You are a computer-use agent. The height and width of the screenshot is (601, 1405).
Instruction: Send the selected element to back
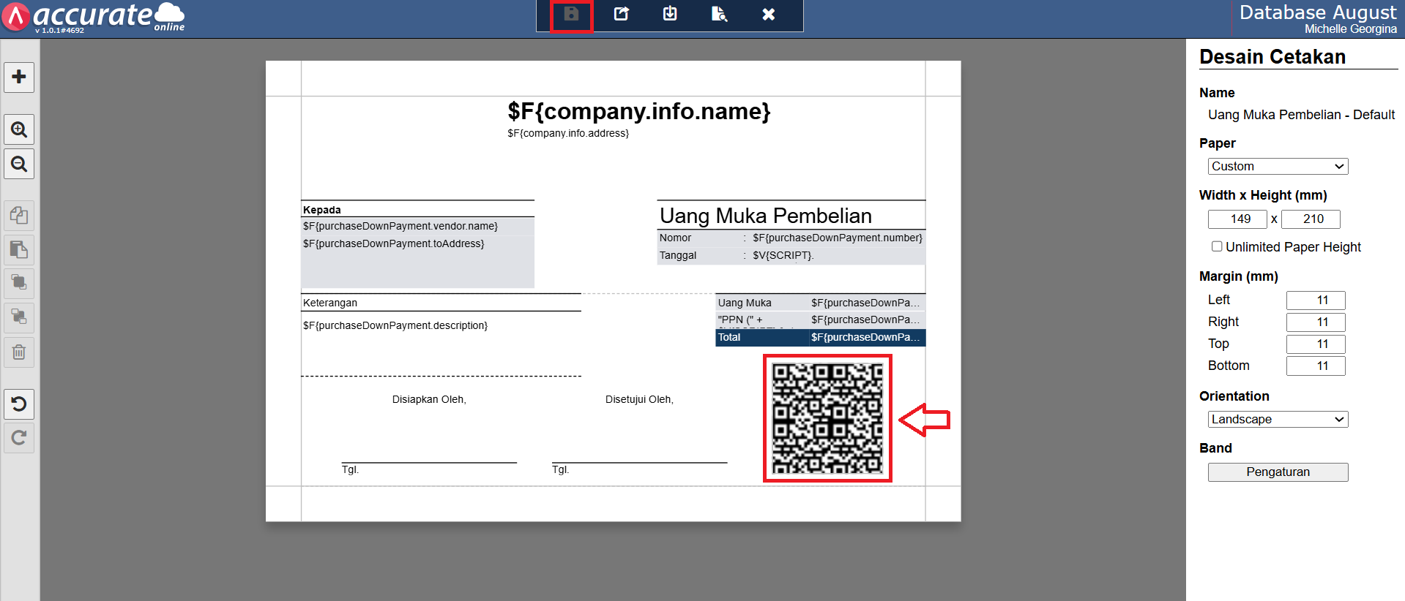[19, 317]
